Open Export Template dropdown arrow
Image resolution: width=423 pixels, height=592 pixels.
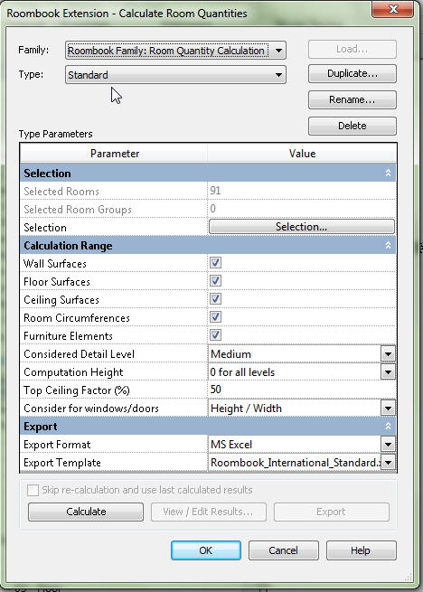pyautogui.click(x=389, y=463)
